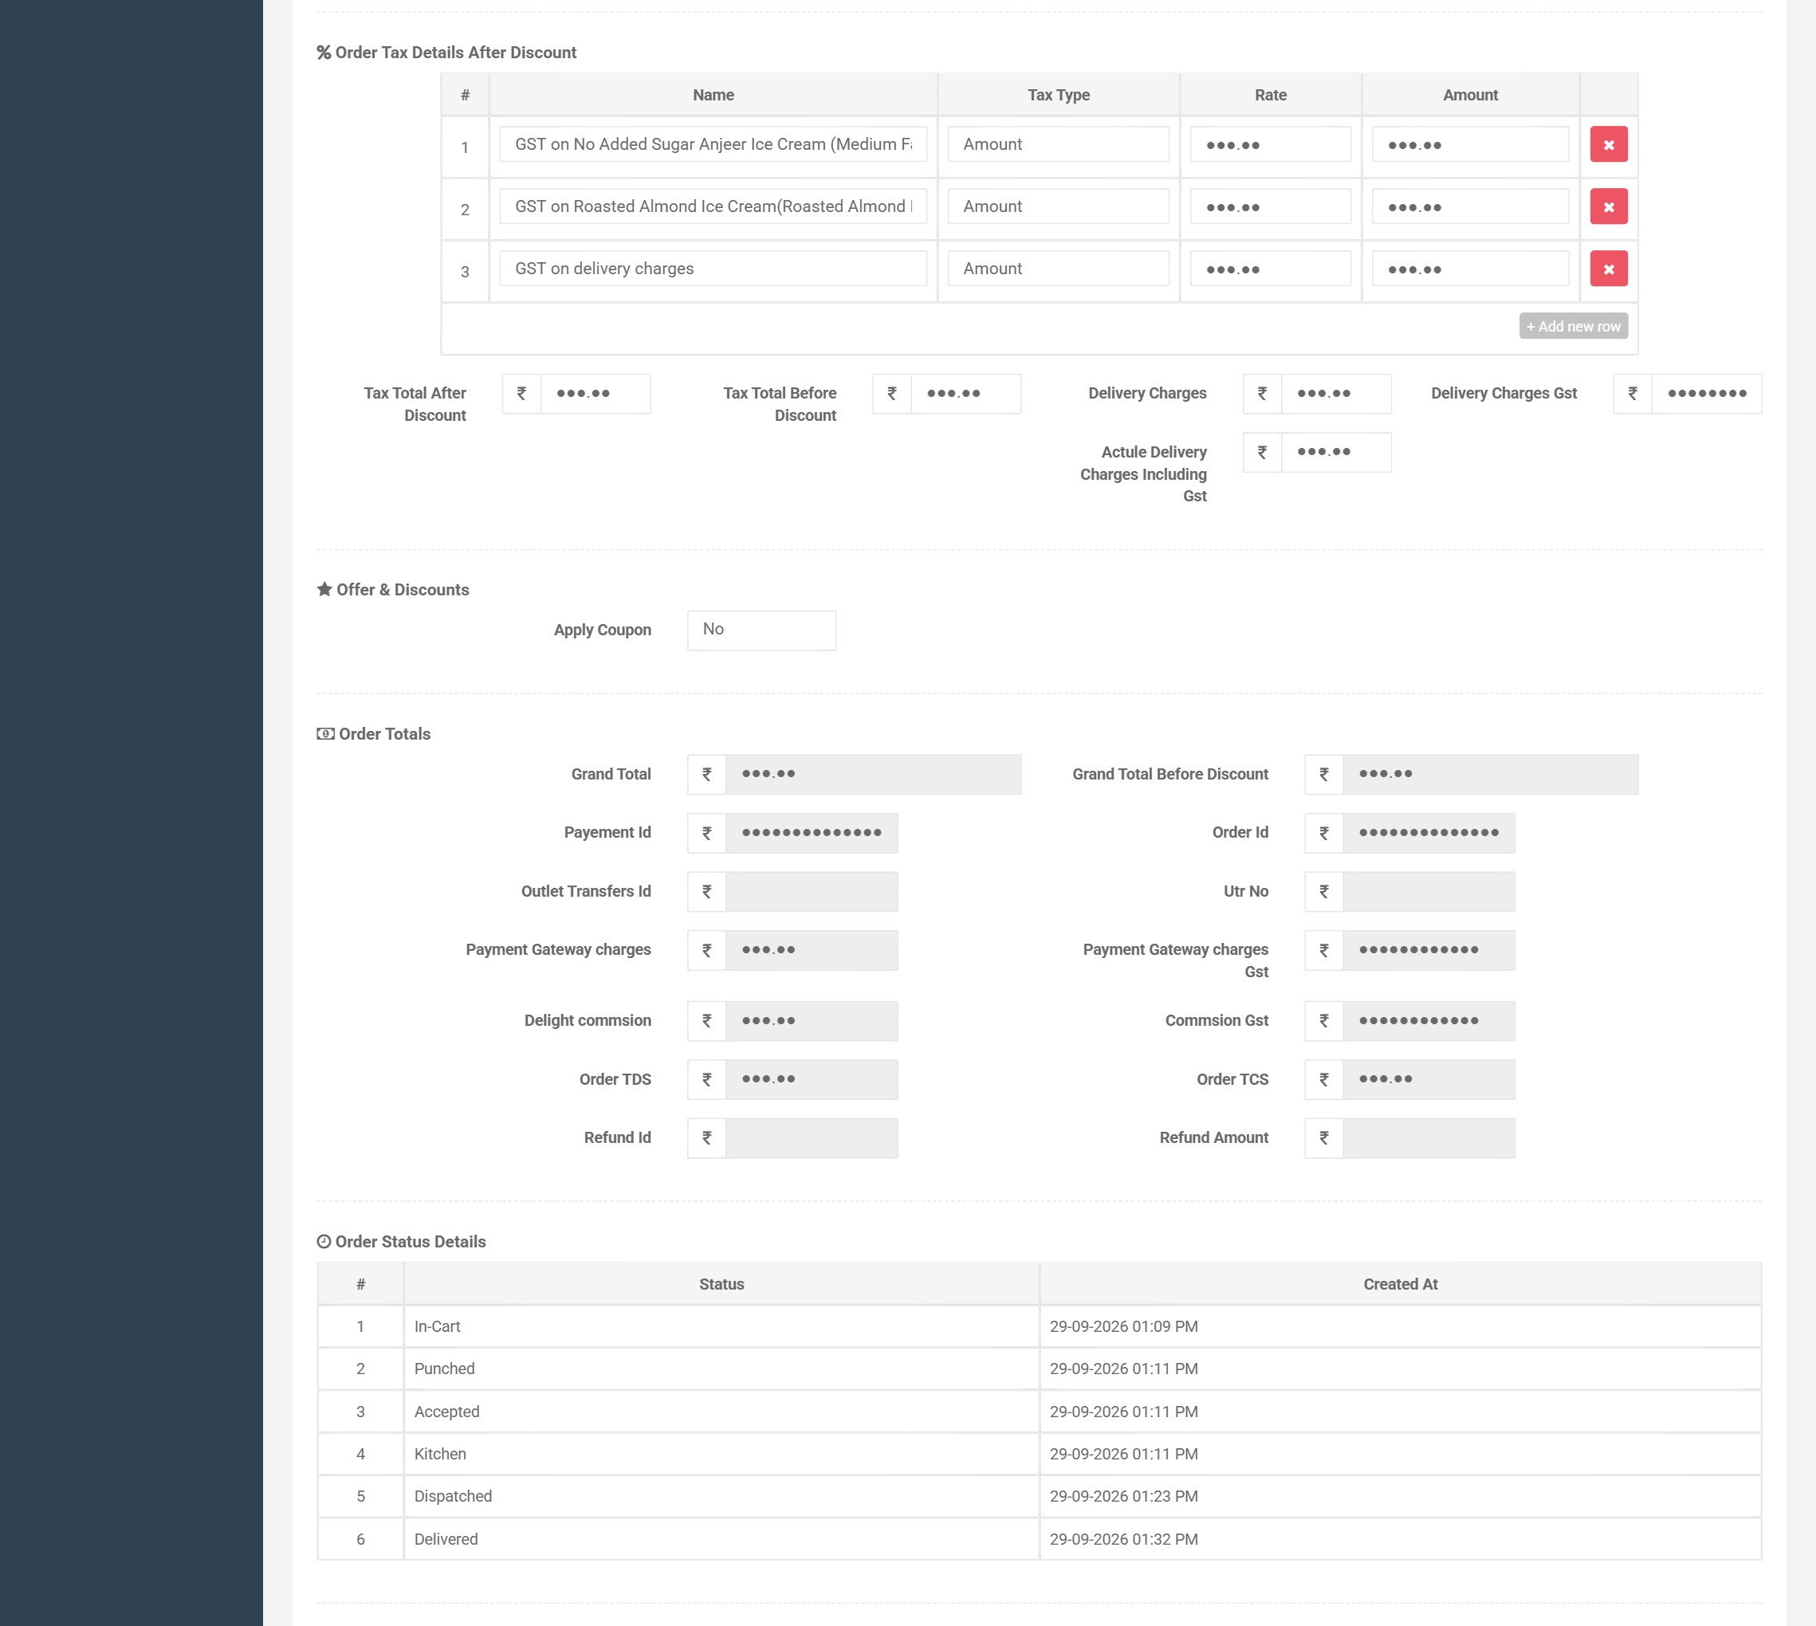Click the Amount field in row 2
The width and height of the screenshot is (1816, 1626).
(1469, 206)
